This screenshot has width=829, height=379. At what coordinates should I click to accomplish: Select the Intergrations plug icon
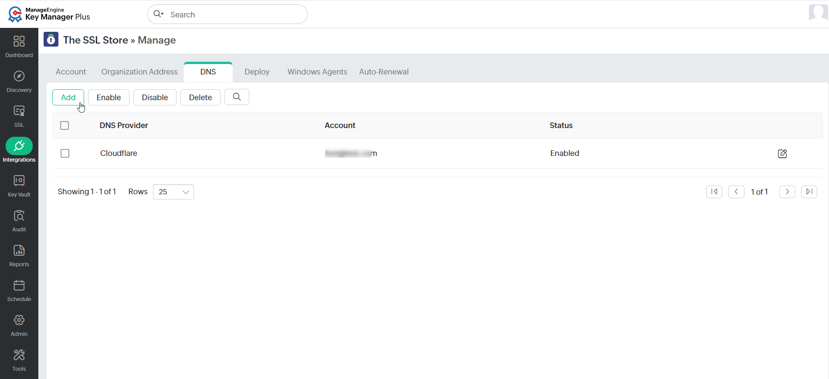pyautogui.click(x=19, y=146)
